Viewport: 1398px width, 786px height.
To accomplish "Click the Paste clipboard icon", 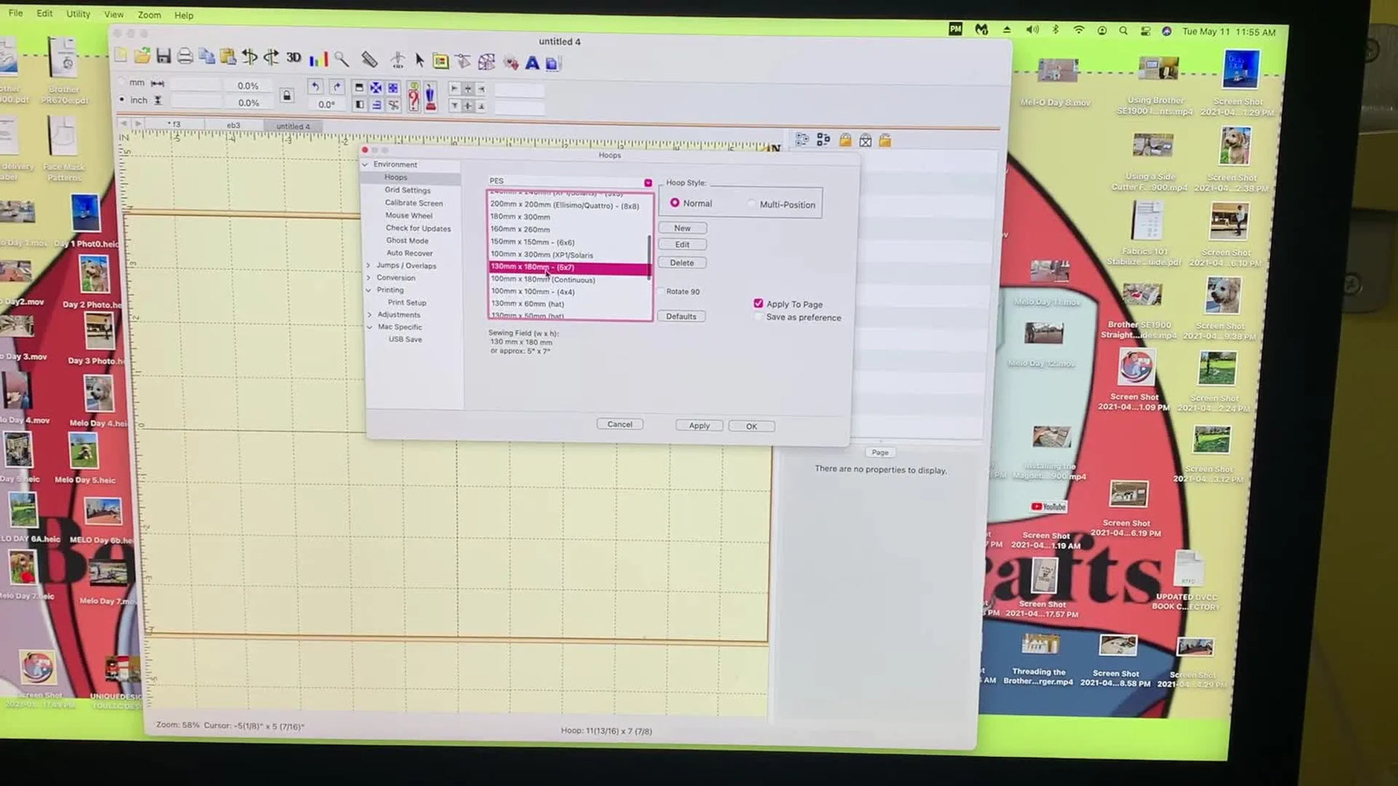I will pyautogui.click(x=228, y=57).
